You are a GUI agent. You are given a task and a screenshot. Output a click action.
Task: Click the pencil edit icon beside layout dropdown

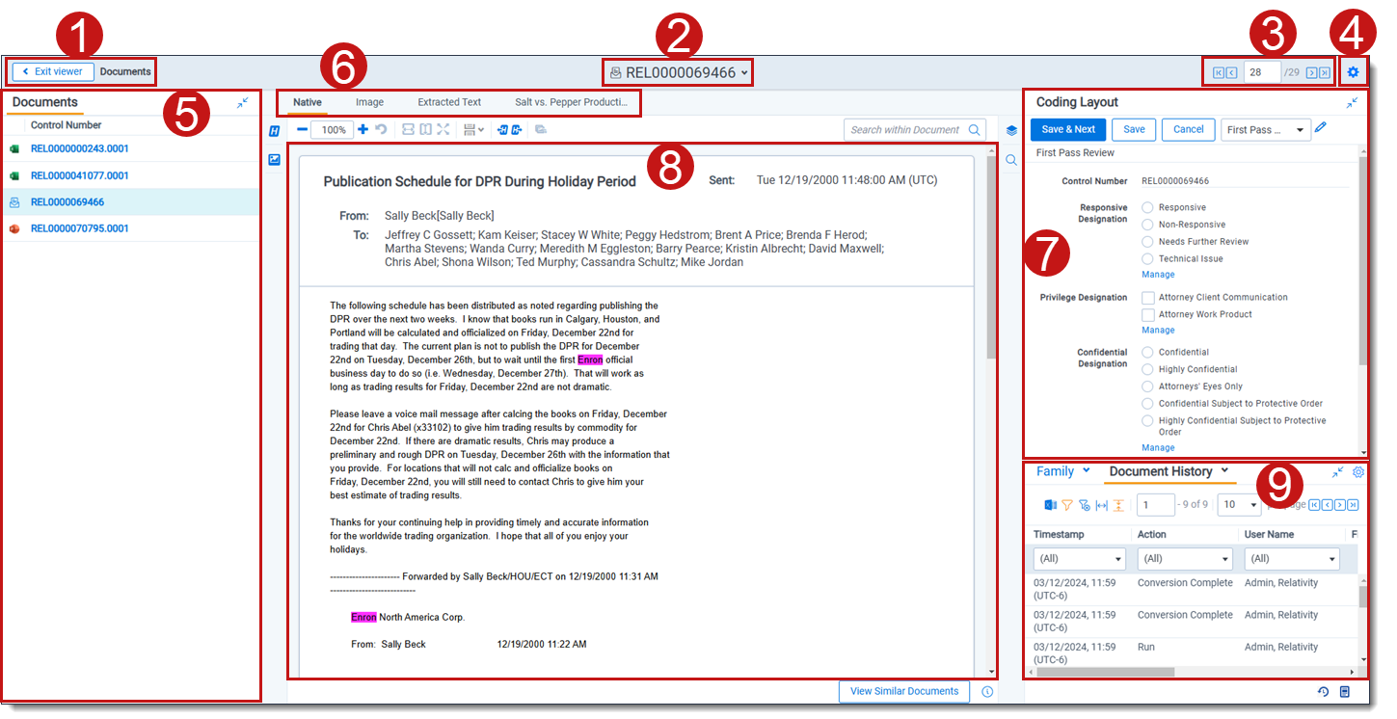coord(1321,128)
